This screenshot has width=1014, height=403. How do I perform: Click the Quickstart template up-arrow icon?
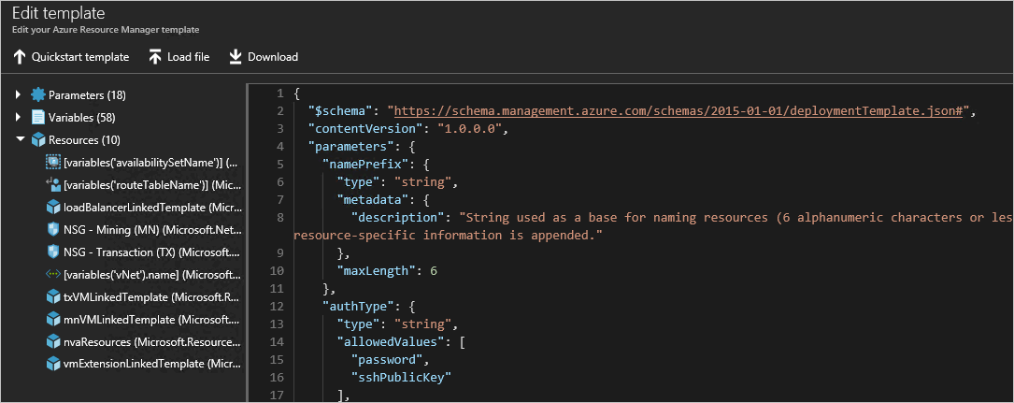click(x=20, y=57)
